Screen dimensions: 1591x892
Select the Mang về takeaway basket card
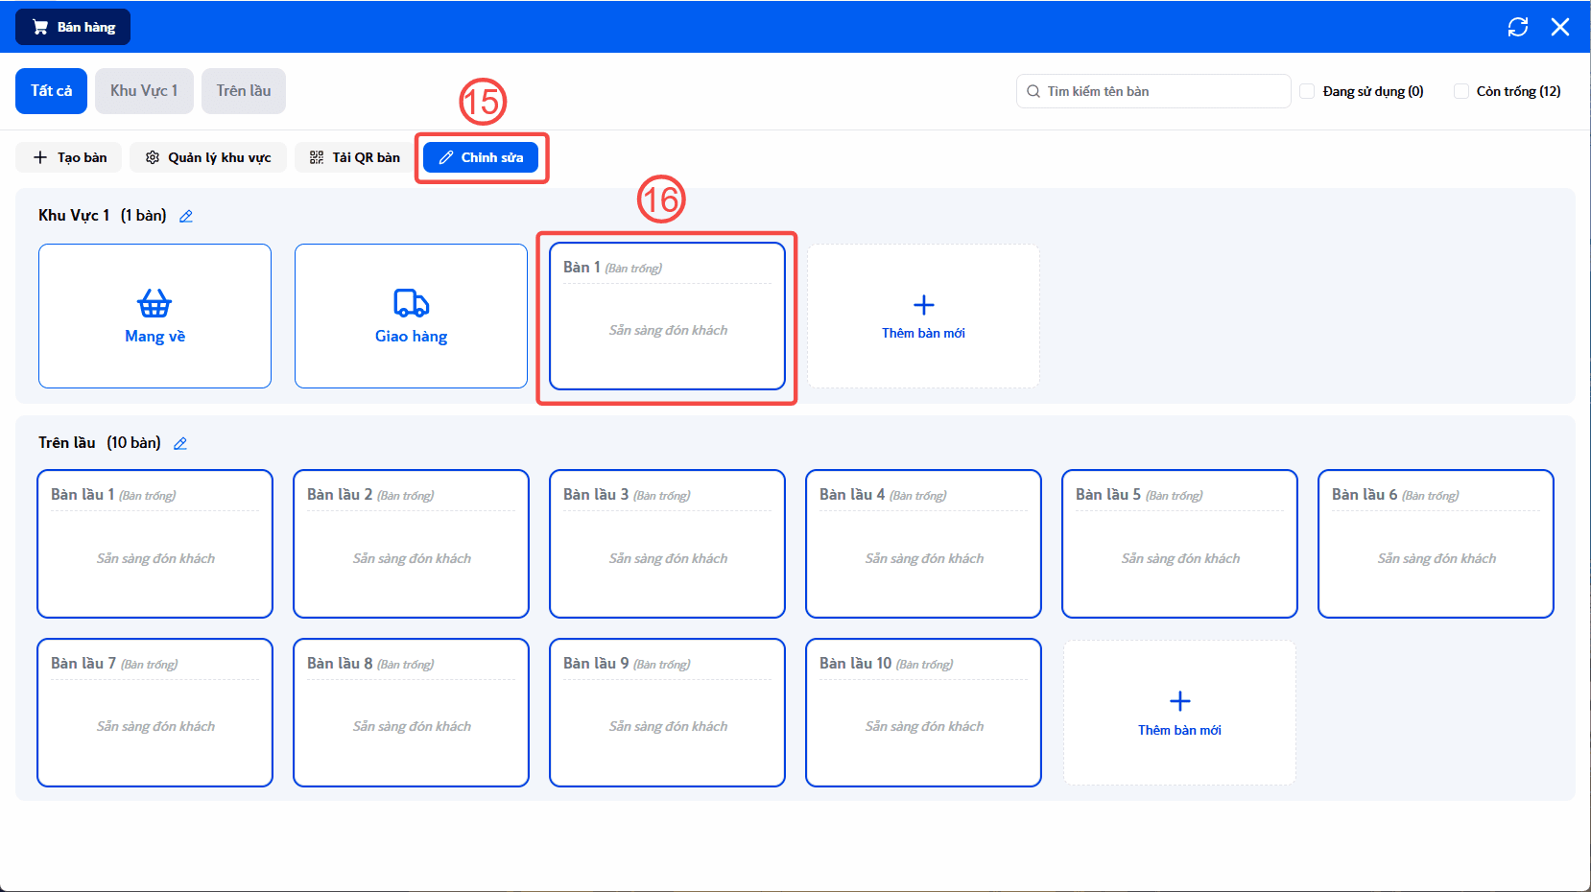pyautogui.click(x=154, y=316)
